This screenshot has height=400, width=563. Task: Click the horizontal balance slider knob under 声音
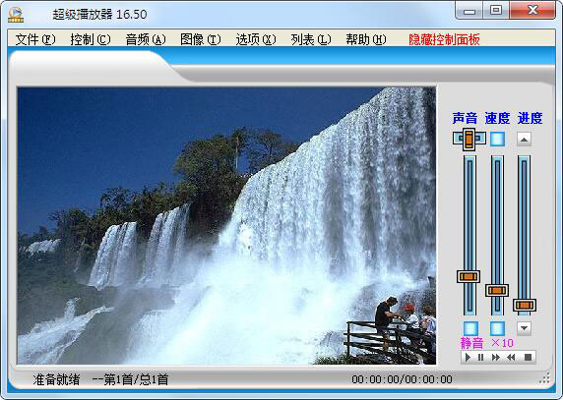[x=469, y=139]
